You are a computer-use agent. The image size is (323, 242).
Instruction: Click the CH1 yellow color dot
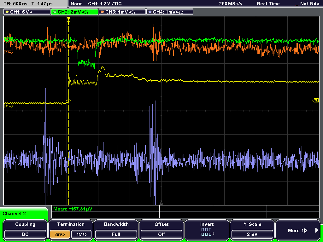click(x=7, y=12)
